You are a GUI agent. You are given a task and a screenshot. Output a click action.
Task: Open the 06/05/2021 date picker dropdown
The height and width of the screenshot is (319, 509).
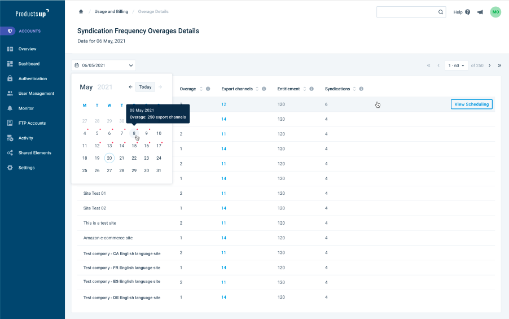[104, 65]
